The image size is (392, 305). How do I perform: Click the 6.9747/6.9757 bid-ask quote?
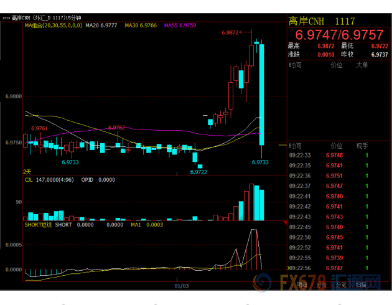point(338,34)
